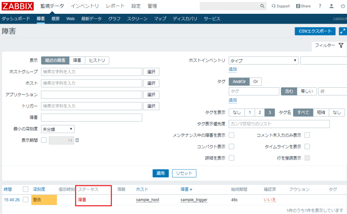Focus the ホストグループ search field

(x=91, y=72)
